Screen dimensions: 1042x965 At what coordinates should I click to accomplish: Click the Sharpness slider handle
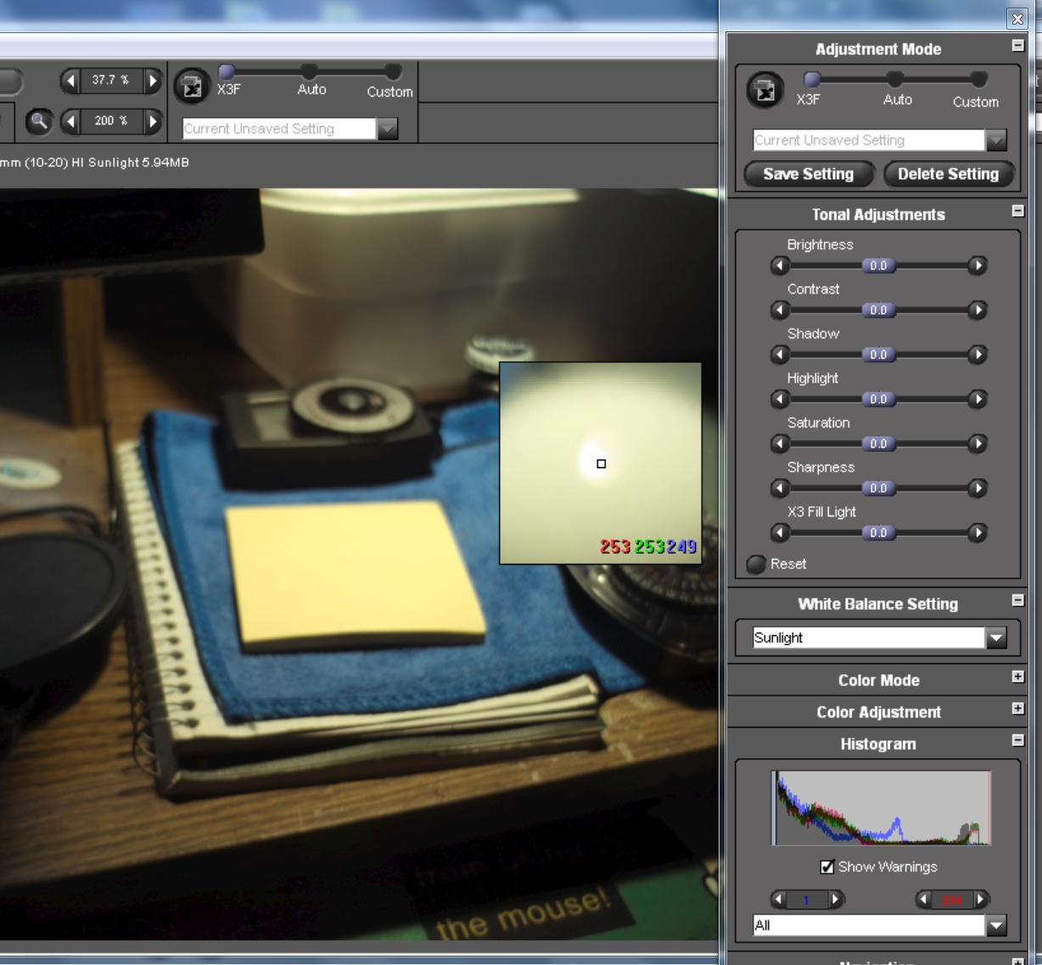[878, 488]
